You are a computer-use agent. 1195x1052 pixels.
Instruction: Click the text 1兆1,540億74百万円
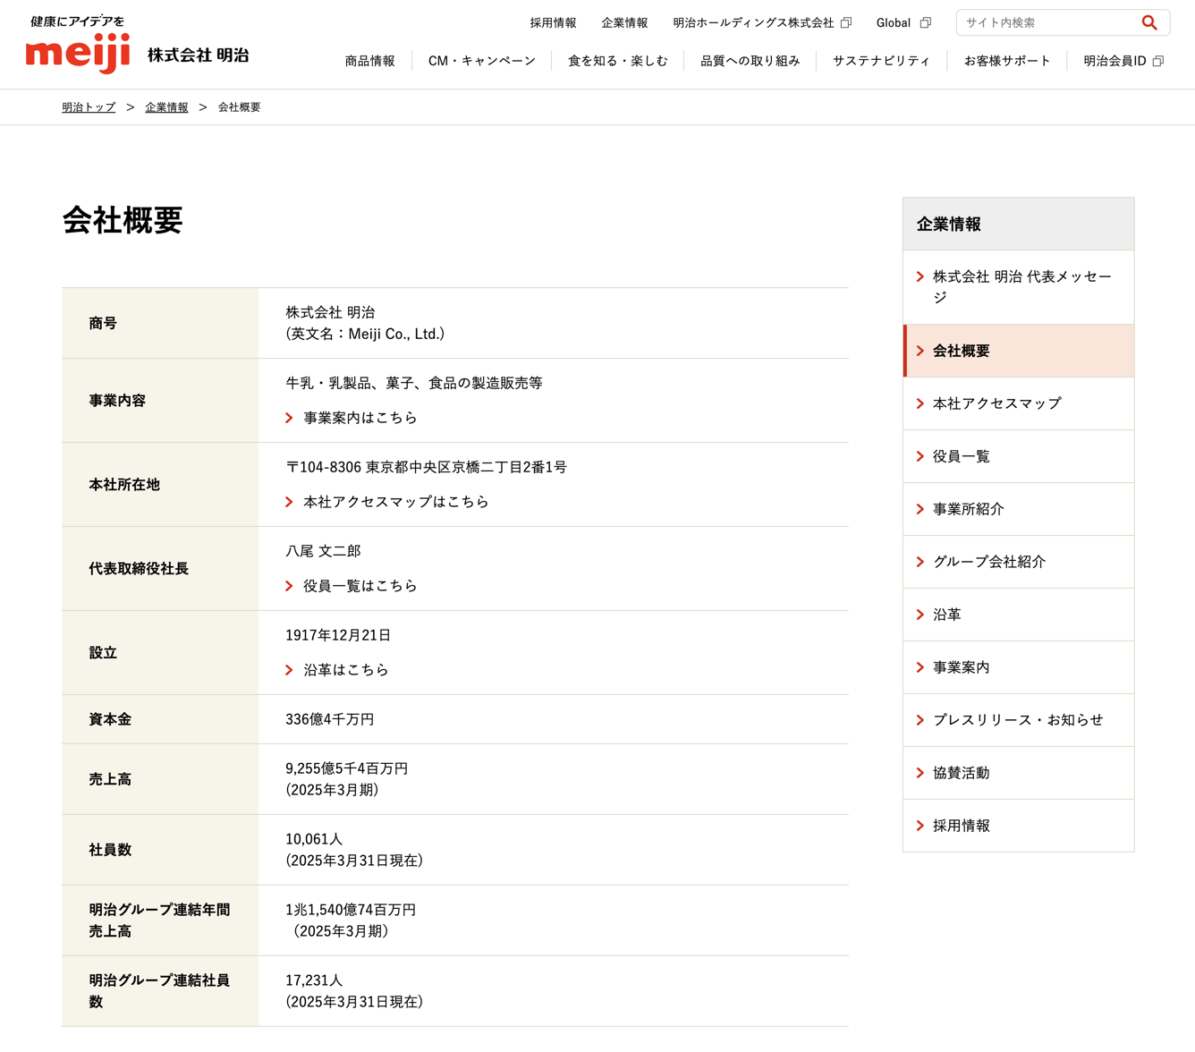point(351,911)
